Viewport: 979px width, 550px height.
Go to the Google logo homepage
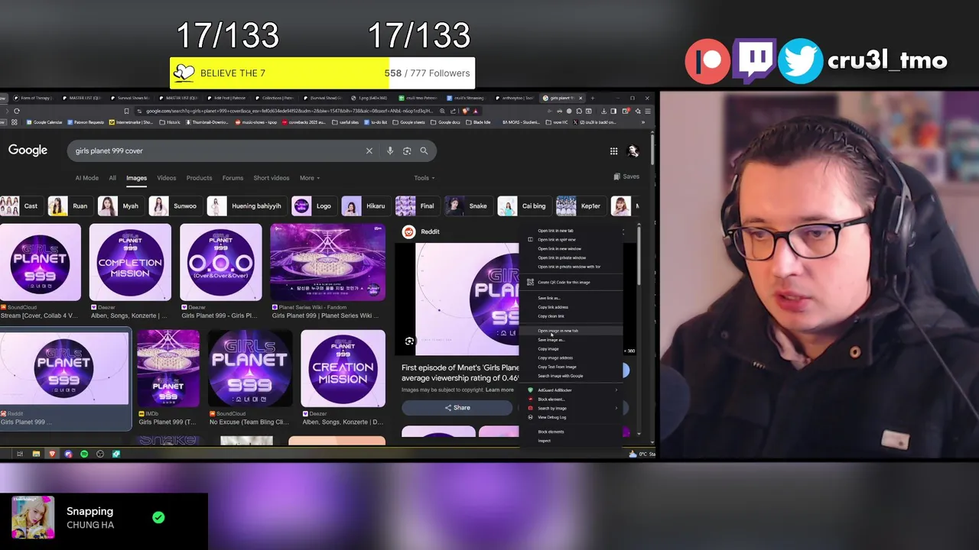pos(28,150)
